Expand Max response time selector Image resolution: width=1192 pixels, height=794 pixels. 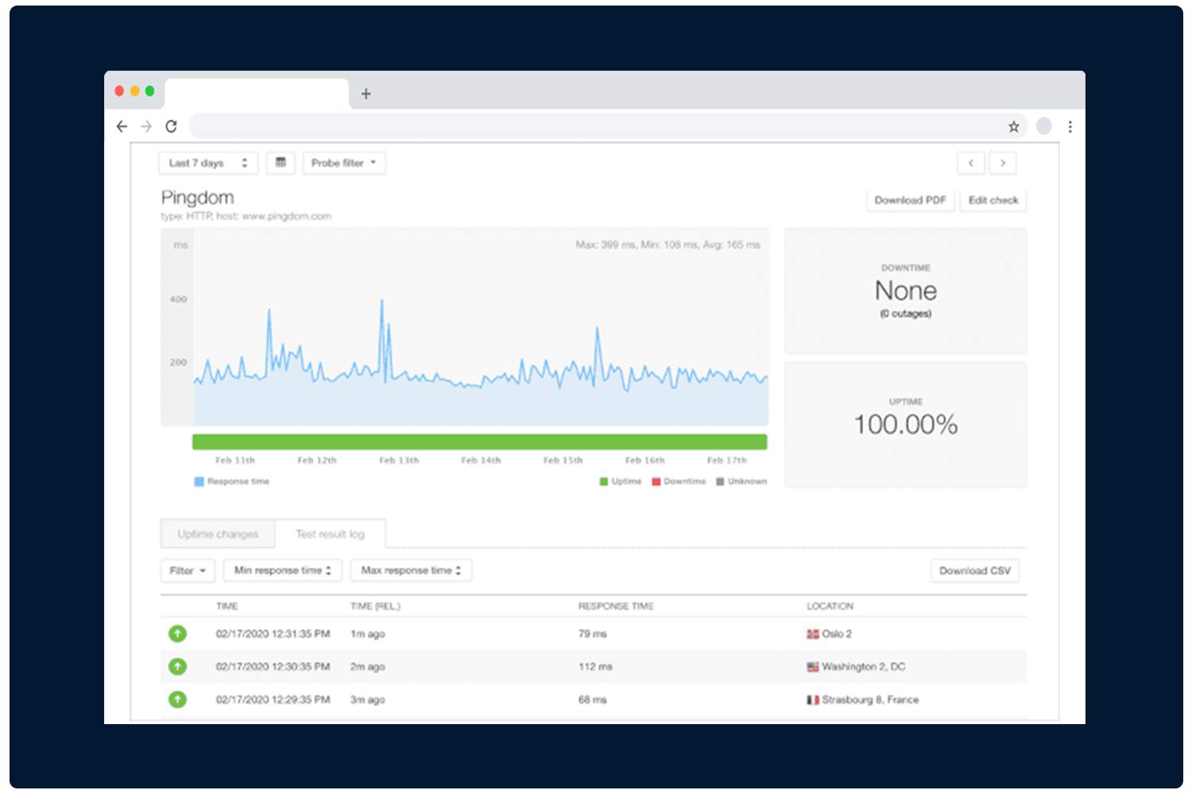tap(411, 570)
